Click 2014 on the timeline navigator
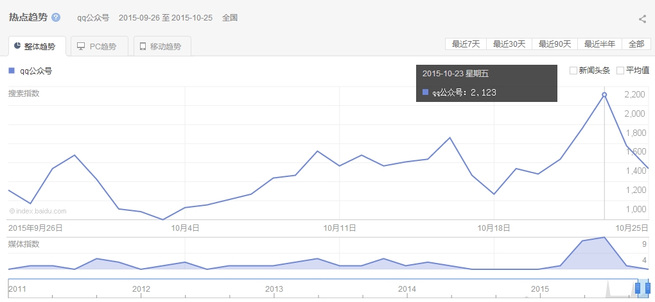This screenshot has width=655, height=302. 407,289
